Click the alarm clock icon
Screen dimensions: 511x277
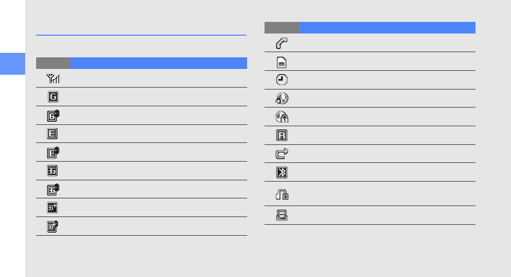282,80
